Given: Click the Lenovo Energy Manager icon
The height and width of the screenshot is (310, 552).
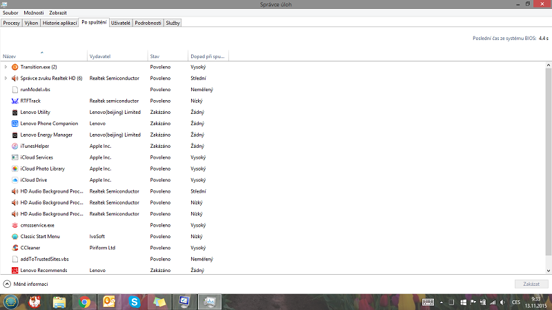Looking at the screenshot, I should click(x=14, y=135).
